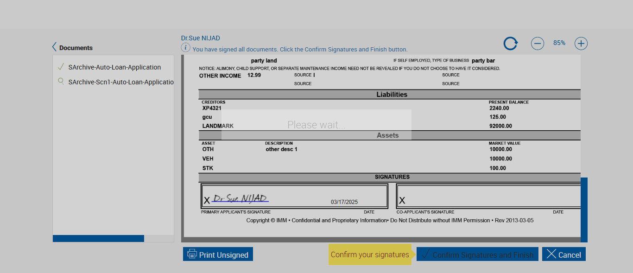Click the X icon on the Cancel button
The width and height of the screenshot is (633, 273).
click(551, 254)
